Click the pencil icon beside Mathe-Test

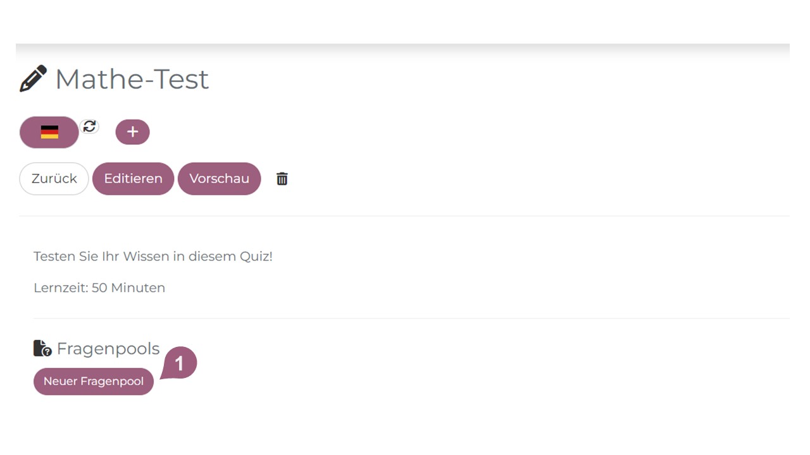coord(33,79)
